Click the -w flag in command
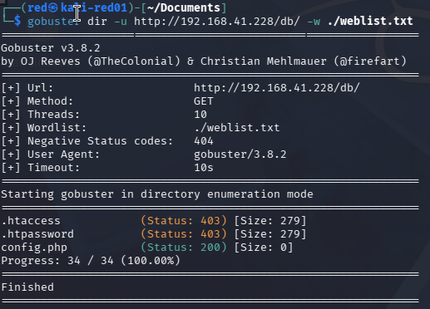 314,22
